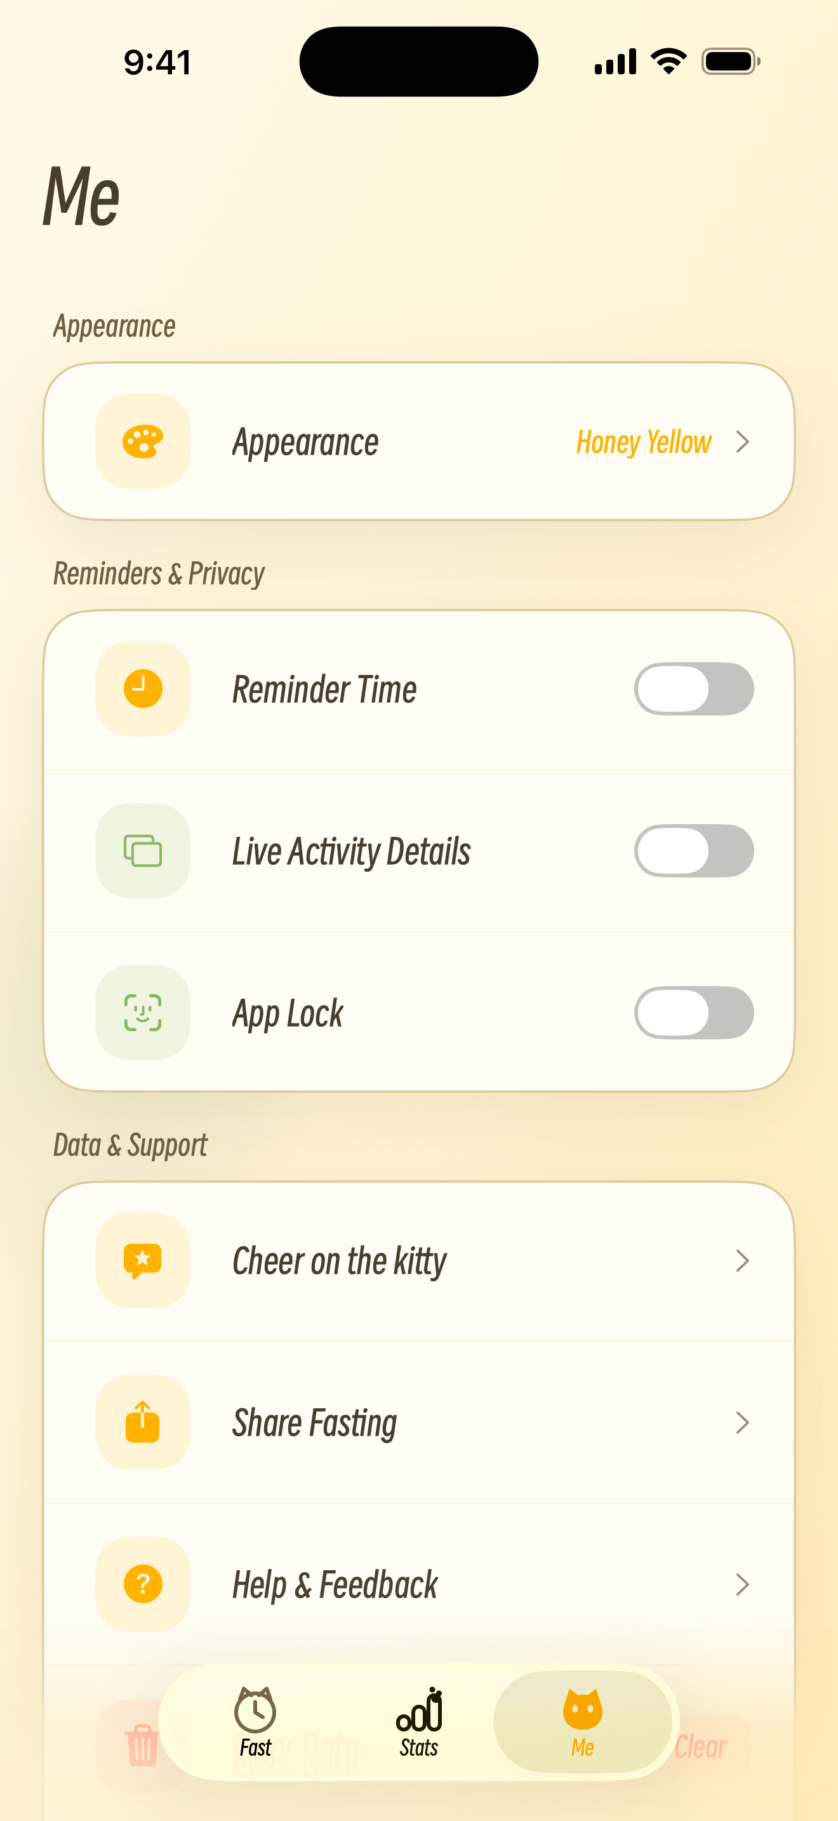This screenshot has width=838, height=1821.
Task: Tap the Clear button
Action: click(700, 1746)
